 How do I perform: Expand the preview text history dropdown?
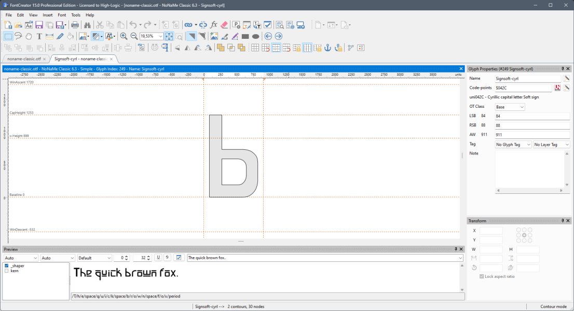point(460,258)
